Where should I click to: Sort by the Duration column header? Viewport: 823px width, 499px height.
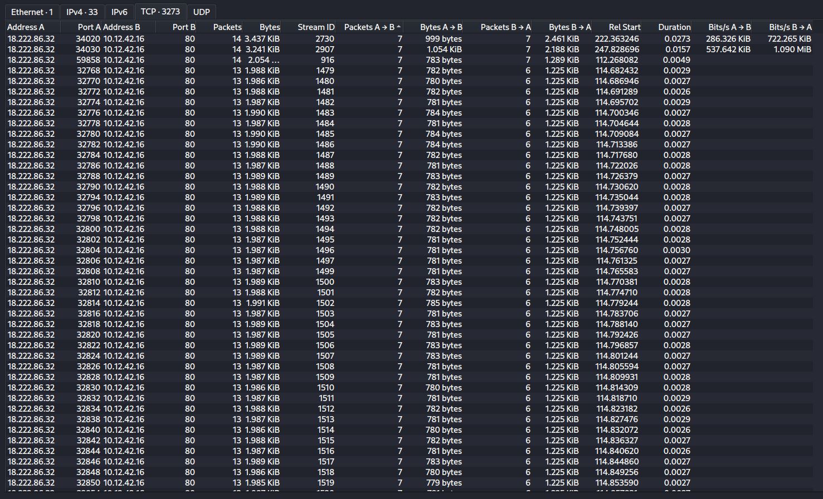(666, 27)
